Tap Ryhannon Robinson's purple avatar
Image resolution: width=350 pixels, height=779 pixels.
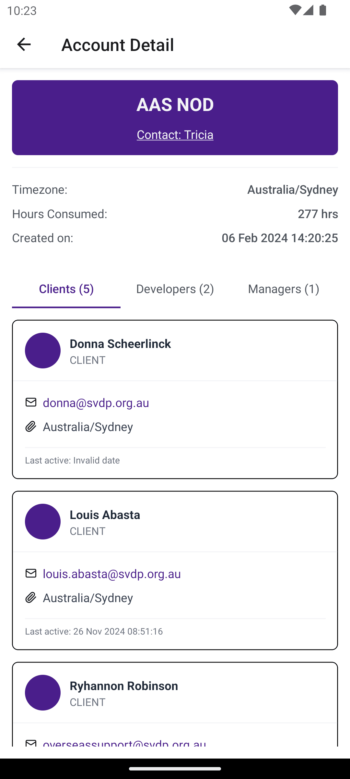coord(43,693)
